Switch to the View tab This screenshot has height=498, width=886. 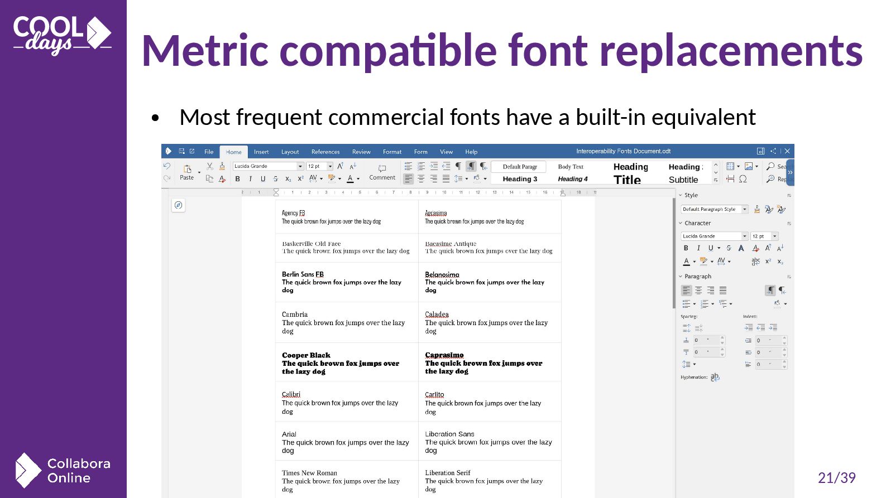(x=446, y=152)
